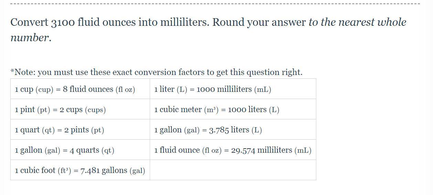Select the "1 fluid ounce = 29.574 milliliters" cell

[x=233, y=150]
